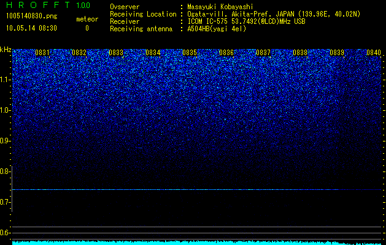
Task: Click the 0.9 frequency axis label
Action: click(x=5, y=141)
